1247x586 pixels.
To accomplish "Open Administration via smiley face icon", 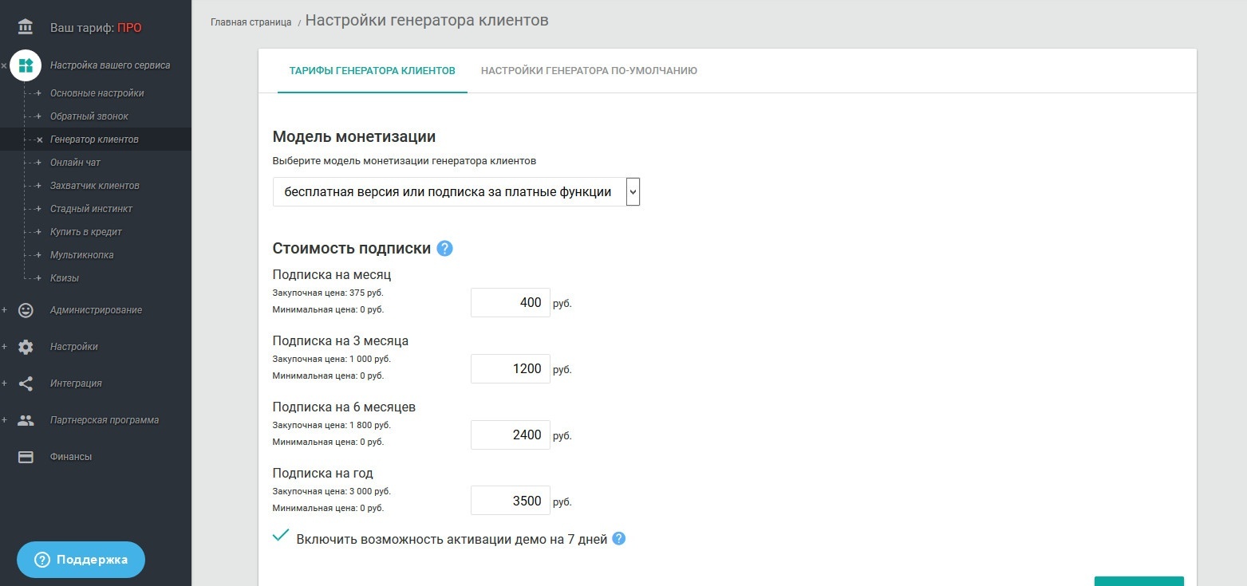I will [x=26, y=310].
